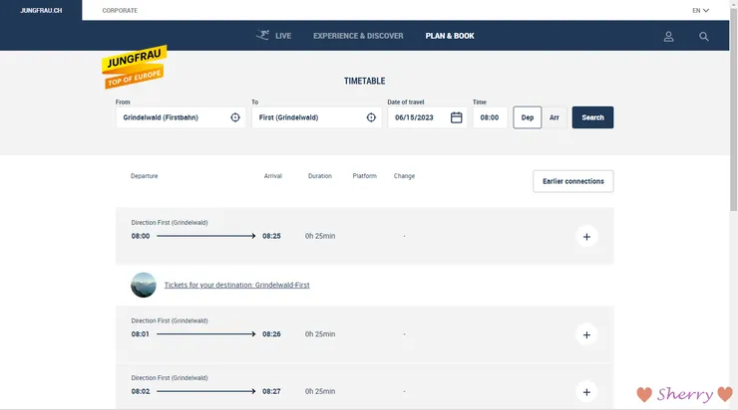Open the LIVE menu

283,36
